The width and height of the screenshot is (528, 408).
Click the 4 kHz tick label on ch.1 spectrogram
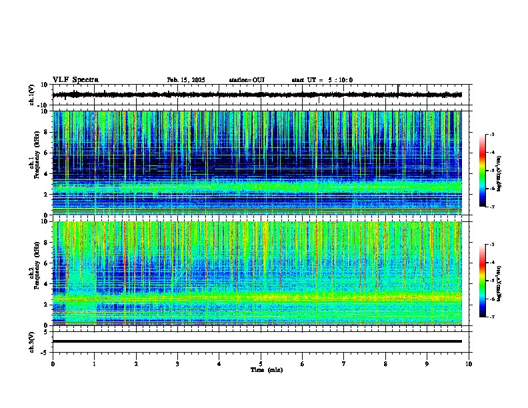coord(46,174)
